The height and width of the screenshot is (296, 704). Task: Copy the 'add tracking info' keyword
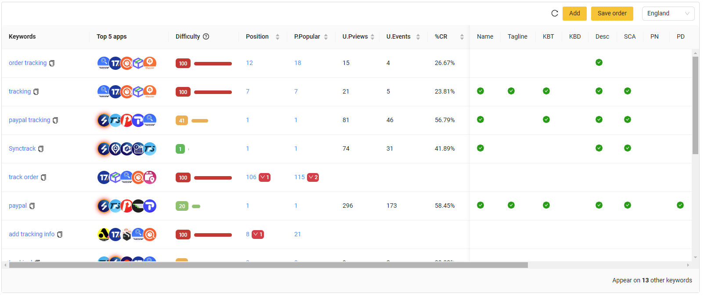click(x=60, y=235)
